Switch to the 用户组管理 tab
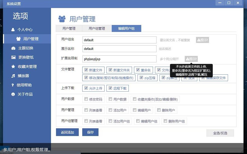Screen dimensions: 247x154 (97, 28)
